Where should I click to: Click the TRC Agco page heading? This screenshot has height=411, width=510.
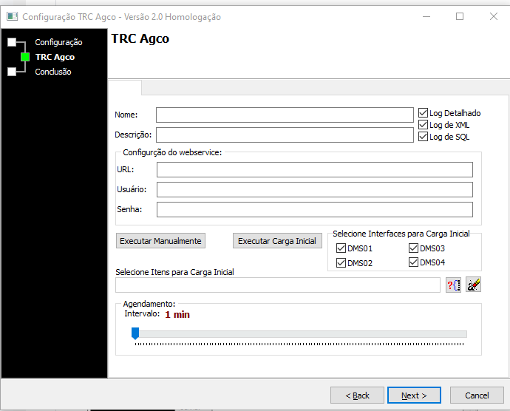tap(140, 38)
